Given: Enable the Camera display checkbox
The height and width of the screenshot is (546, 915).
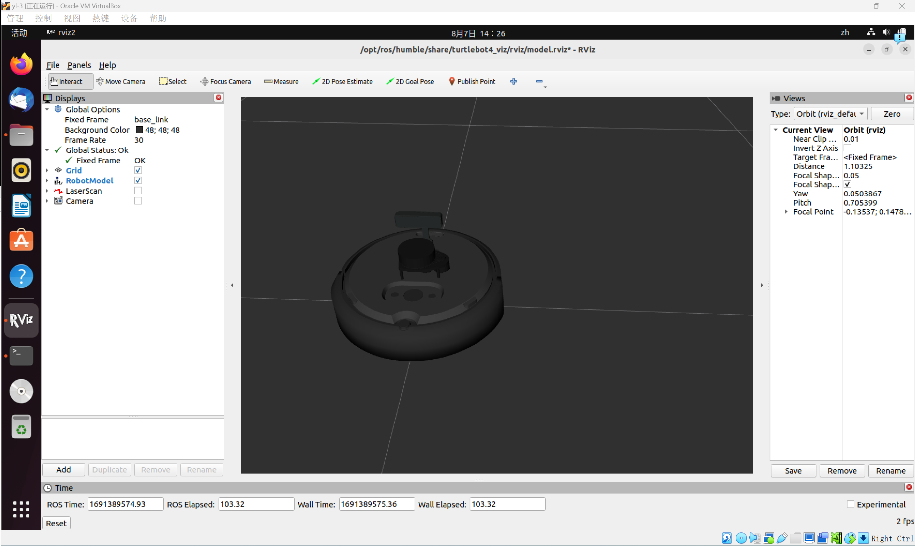Looking at the screenshot, I should tap(138, 201).
